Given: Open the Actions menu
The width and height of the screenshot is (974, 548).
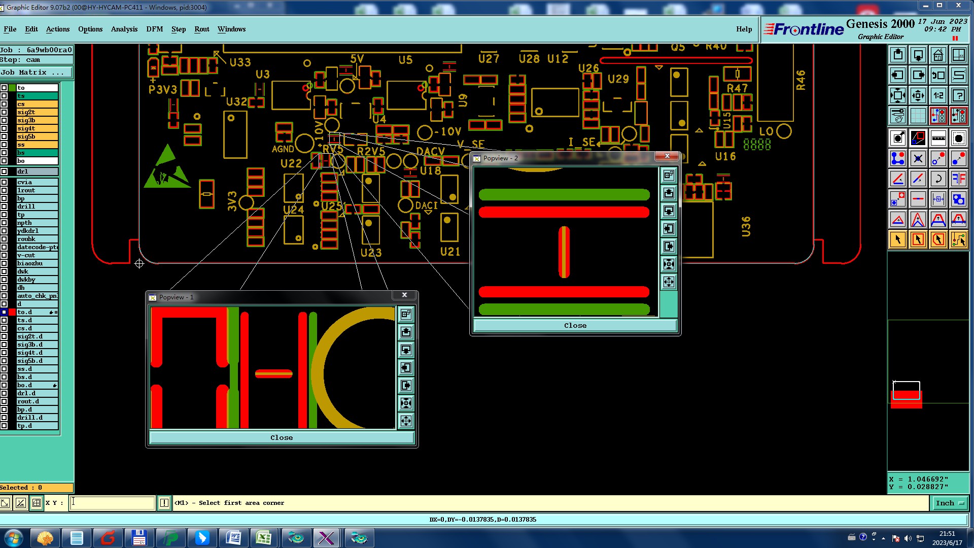Looking at the screenshot, I should coord(58,29).
